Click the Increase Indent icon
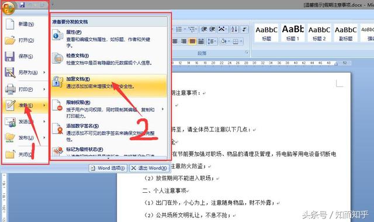 pos(212,29)
